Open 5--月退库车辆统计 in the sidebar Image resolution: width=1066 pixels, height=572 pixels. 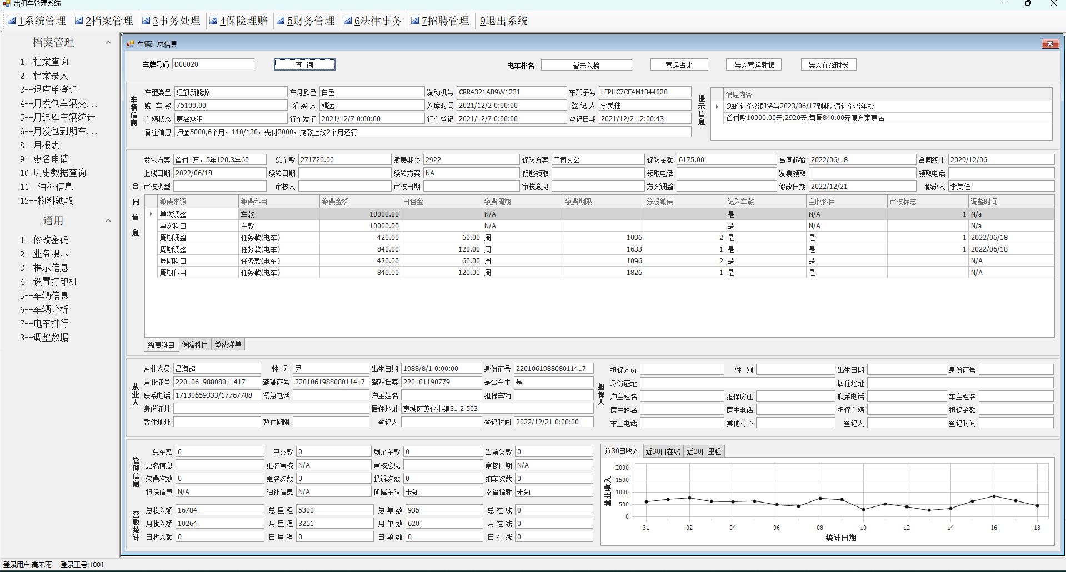tap(58, 117)
